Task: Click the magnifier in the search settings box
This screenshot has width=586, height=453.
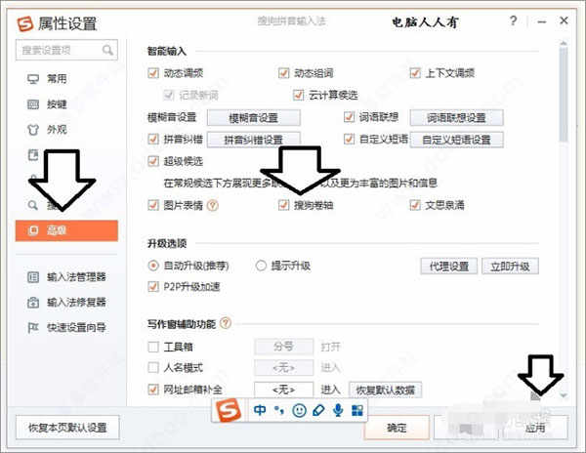Action: tap(107, 50)
